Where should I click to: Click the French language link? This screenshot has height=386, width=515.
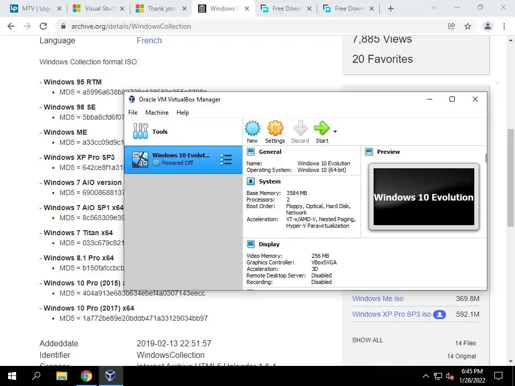149,40
